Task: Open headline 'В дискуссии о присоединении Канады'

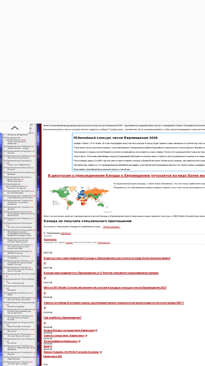Action: 126,175
